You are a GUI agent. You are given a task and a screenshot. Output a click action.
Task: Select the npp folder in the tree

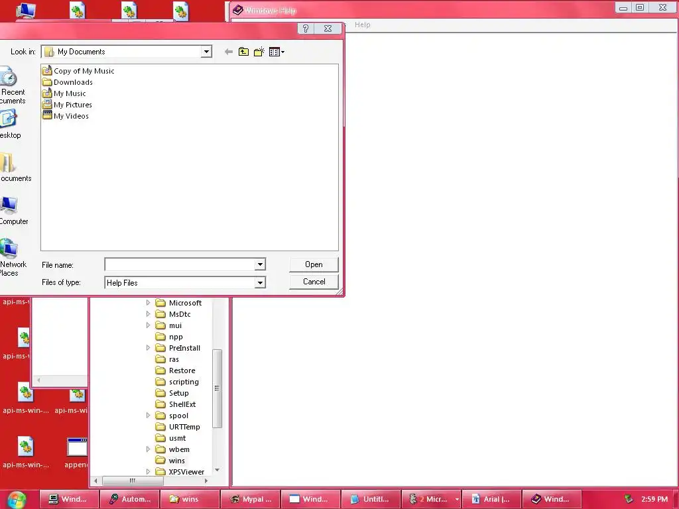coord(169,337)
